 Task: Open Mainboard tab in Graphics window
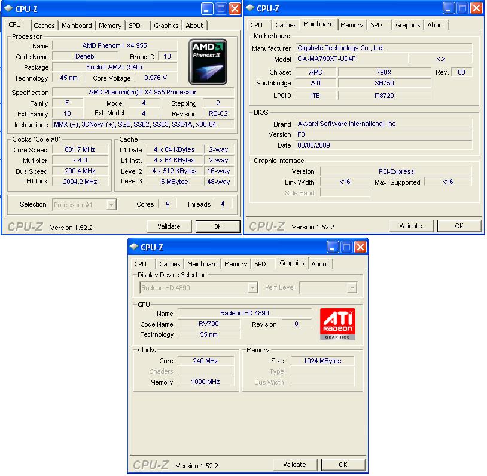(x=202, y=264)
